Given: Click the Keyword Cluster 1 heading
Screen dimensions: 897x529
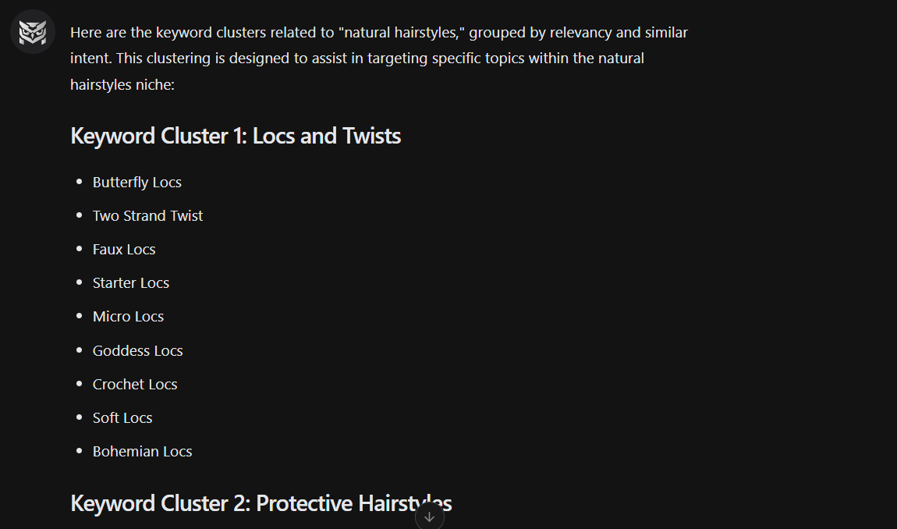Looking at the screenshot, I should (236, 136).
